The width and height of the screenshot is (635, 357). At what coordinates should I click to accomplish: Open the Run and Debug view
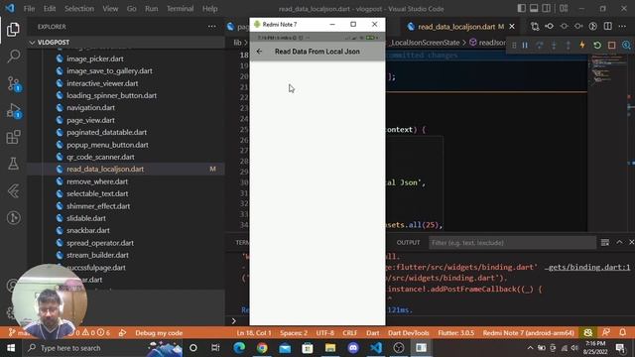13,110
